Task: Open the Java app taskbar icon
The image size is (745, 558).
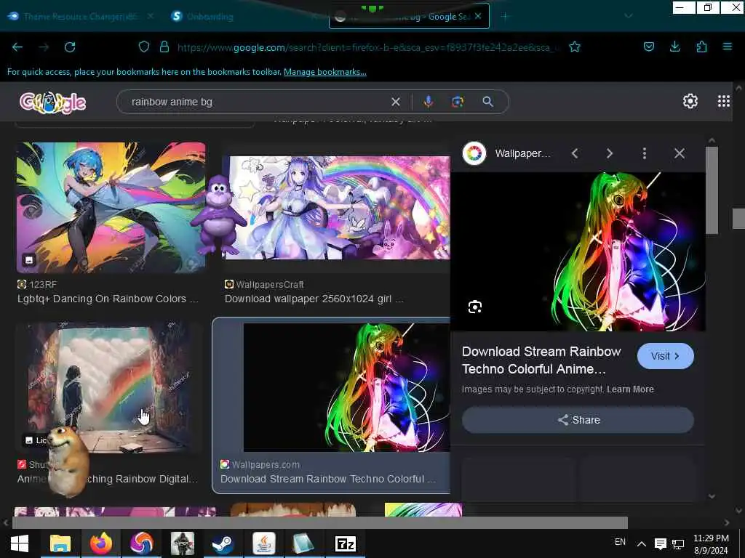Action: pyautogui.click(x=263, y=543)
